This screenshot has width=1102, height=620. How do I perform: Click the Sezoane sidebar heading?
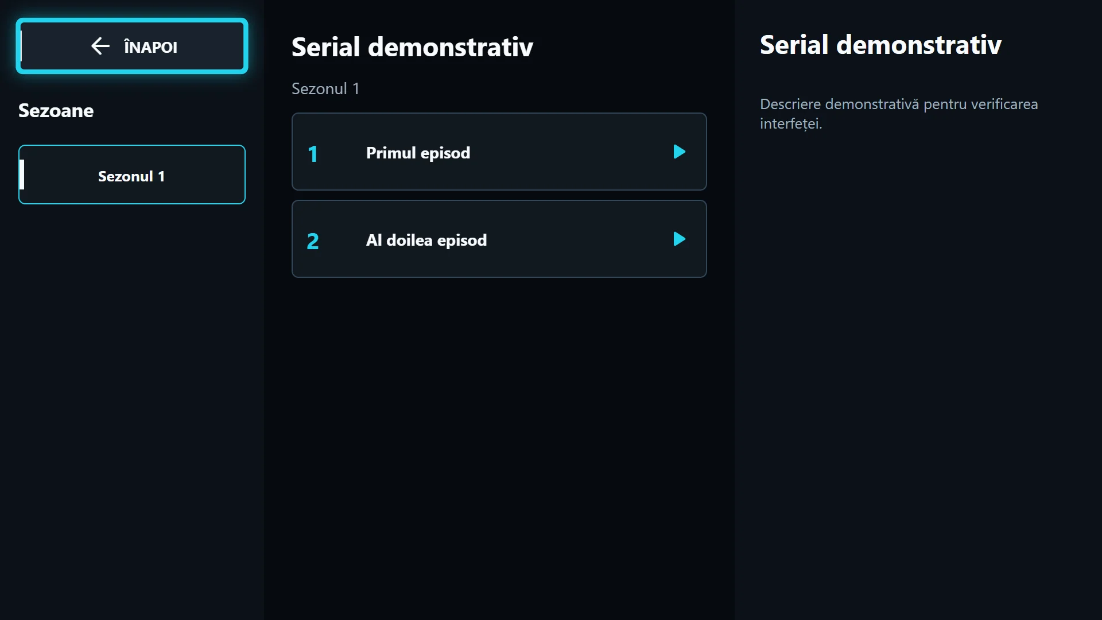pos(56,110)
